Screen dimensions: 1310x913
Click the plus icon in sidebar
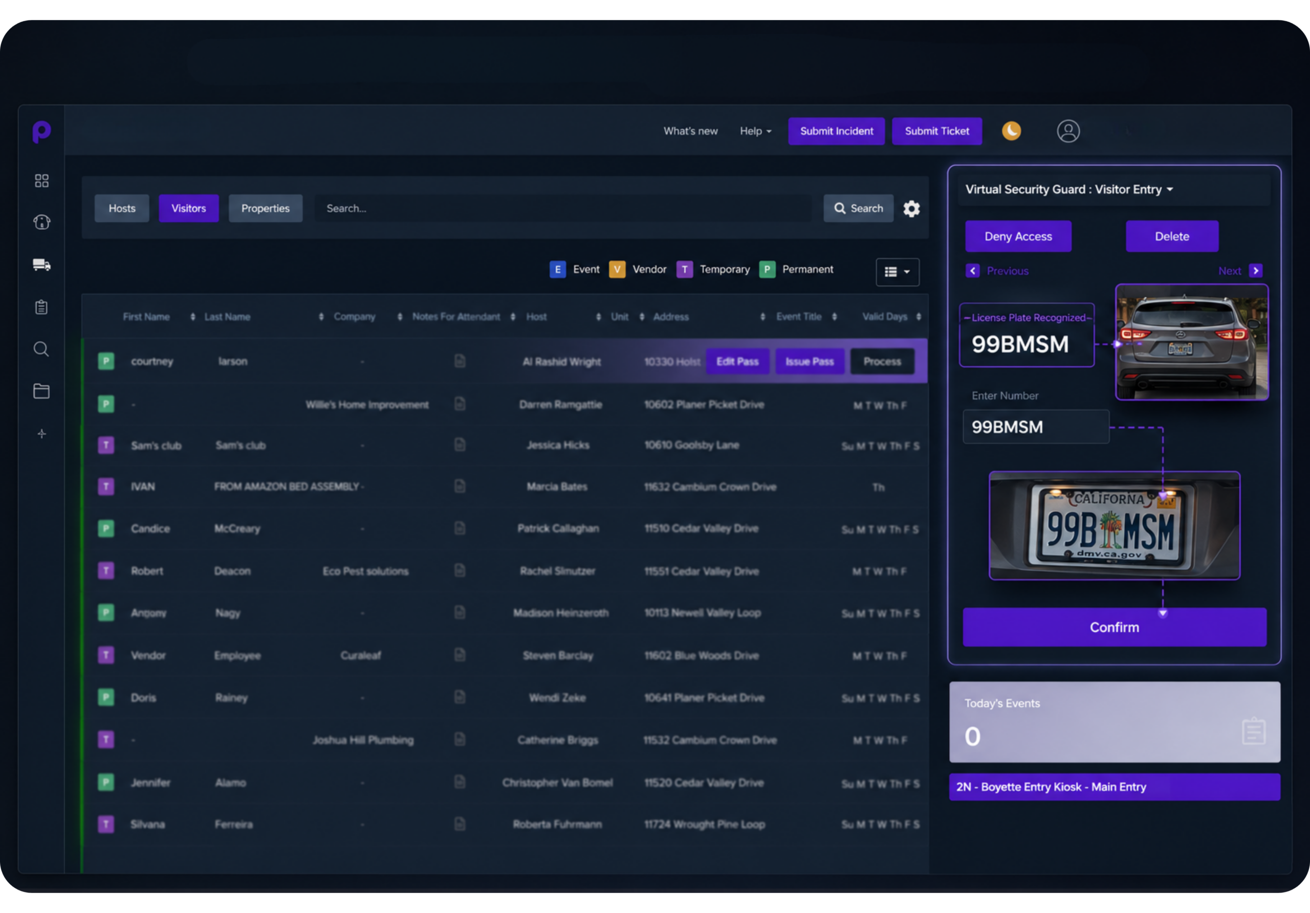pos(41,434)
